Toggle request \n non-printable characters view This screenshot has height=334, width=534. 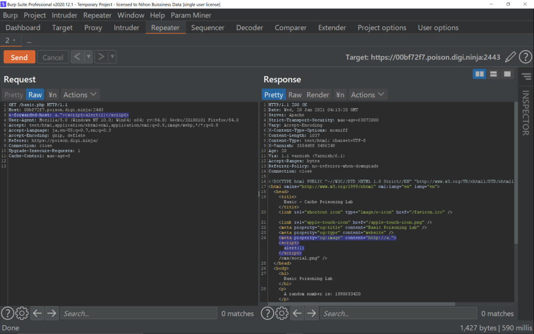tap(53, 94)
